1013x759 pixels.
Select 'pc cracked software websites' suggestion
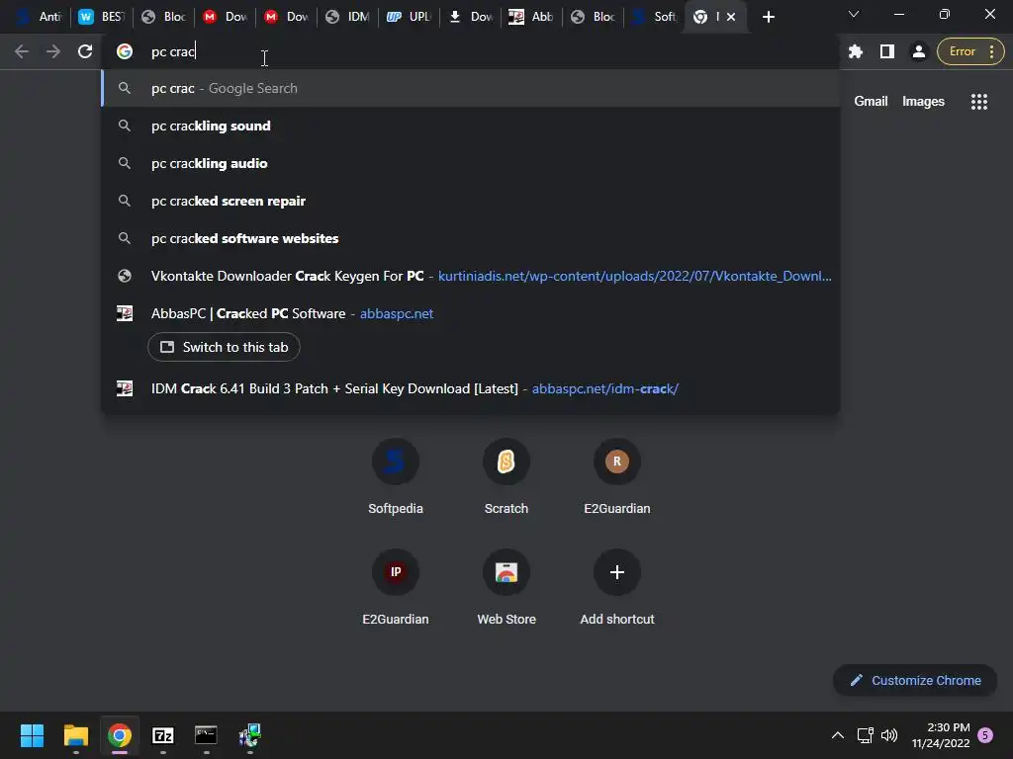(x=471, y=238)
